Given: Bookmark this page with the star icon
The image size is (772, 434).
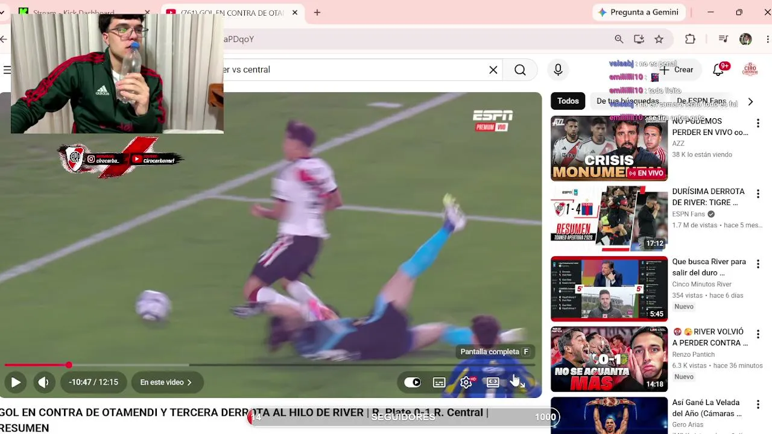Looking at the screenshot, I should 659,39.
